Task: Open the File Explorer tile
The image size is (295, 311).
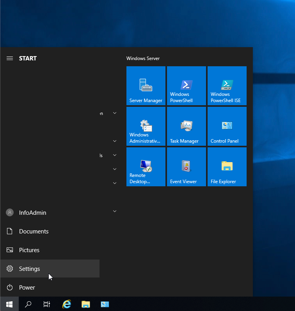Action: [x=227, y=167]
